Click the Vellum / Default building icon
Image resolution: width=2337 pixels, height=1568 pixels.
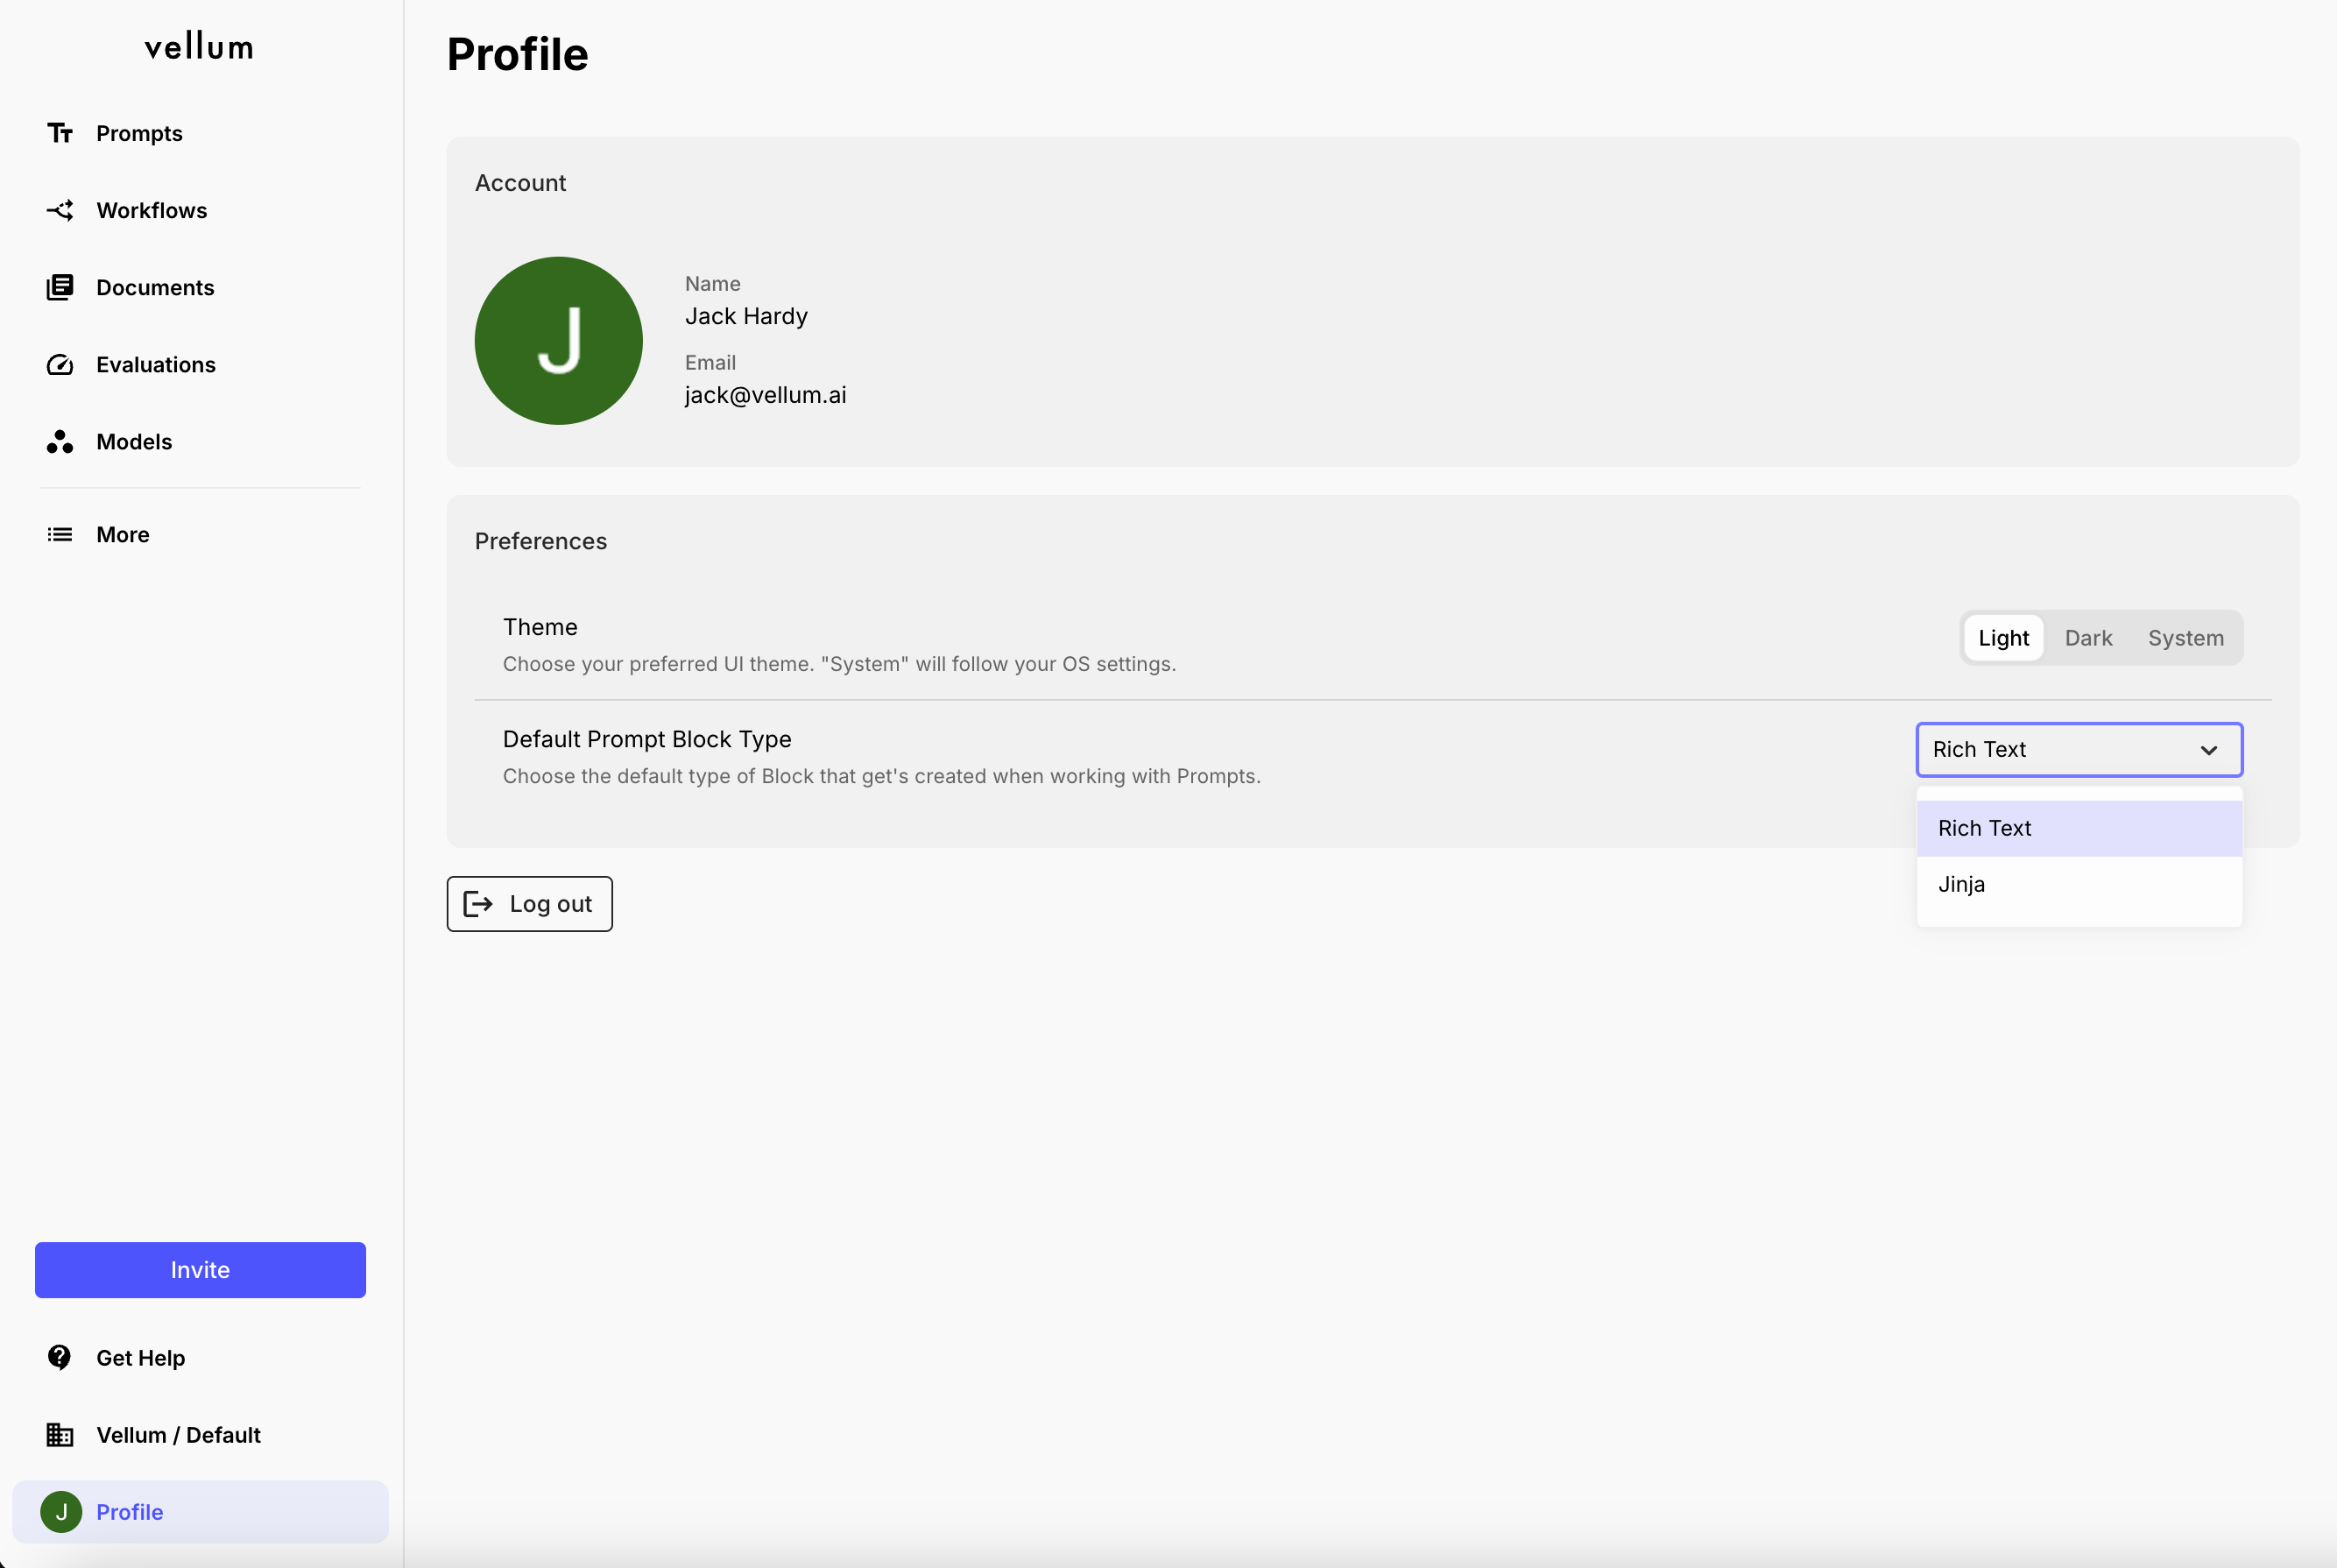click(x=60, y=1434)
